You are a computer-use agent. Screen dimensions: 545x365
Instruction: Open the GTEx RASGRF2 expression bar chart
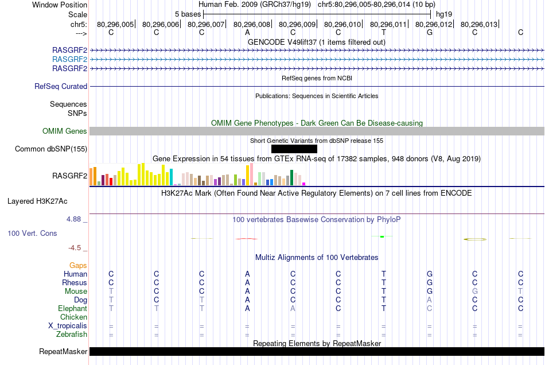(197, 174)
